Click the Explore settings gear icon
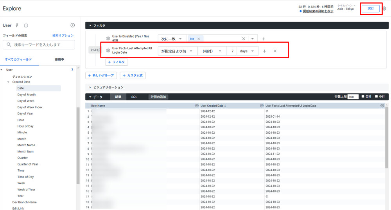391x210 pixels. [x=384, y=9]
